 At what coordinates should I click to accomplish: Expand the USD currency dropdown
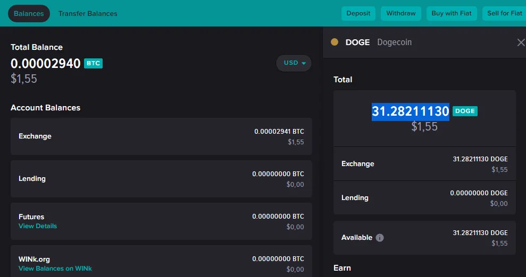[x=294, y=63]
